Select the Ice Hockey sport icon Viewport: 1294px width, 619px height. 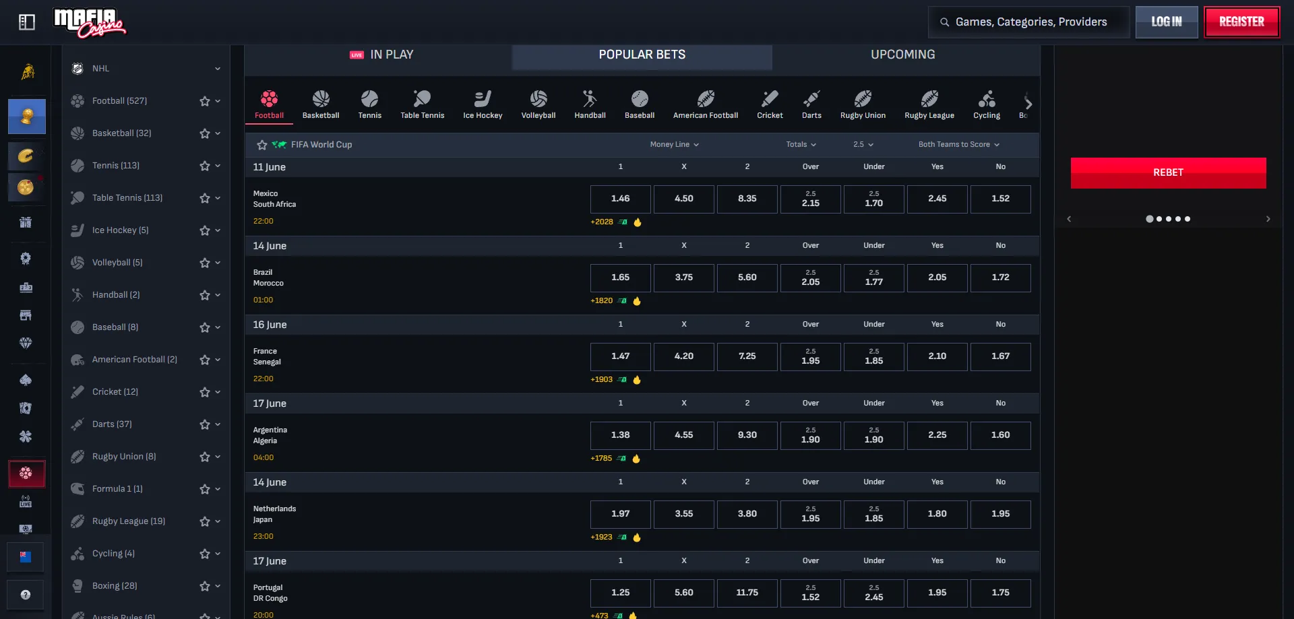point(483,104)
